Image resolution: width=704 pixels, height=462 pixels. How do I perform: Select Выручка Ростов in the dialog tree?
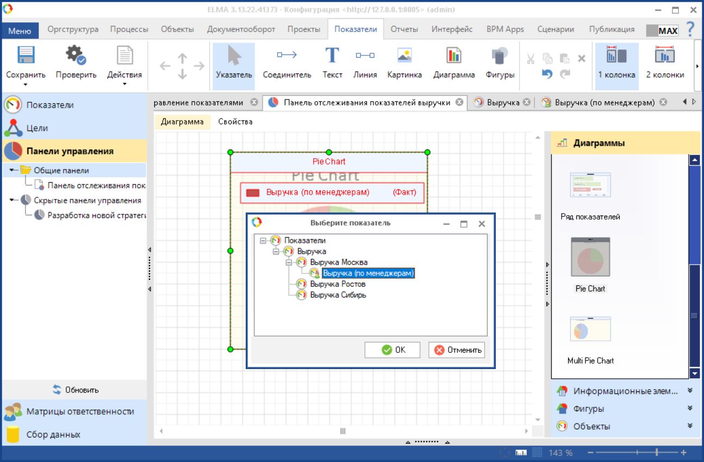338,284
